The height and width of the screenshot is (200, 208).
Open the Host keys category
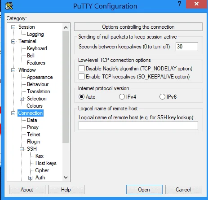(x=46, y=163)
